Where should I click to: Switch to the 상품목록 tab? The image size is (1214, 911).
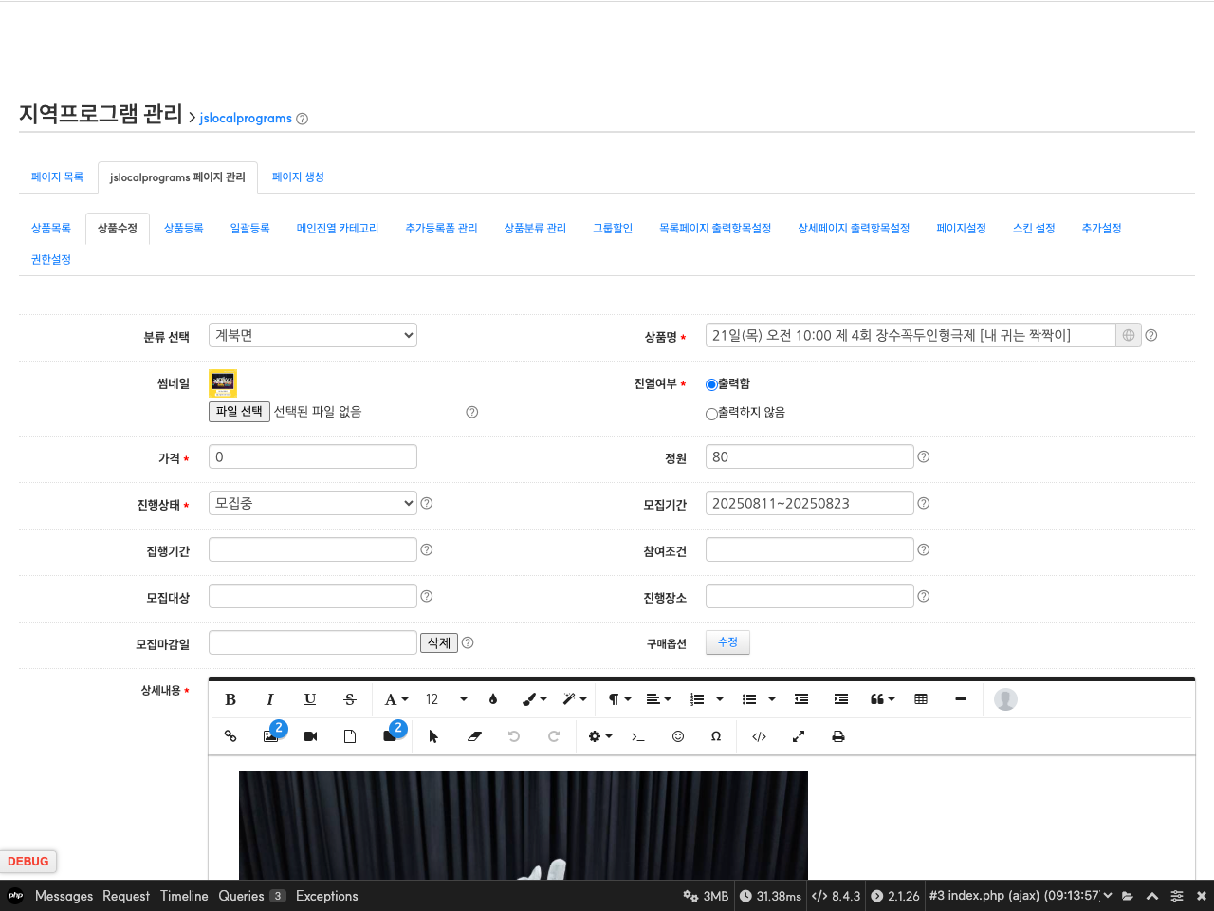pos(51,229)
